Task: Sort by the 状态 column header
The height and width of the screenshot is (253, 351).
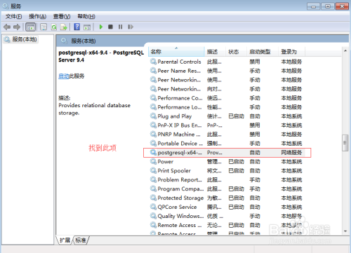Action: pos(236,52)
